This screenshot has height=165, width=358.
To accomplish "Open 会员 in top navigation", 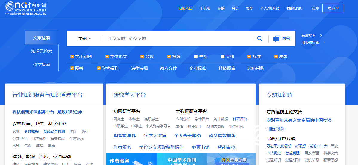I will [x=235, y=8].
